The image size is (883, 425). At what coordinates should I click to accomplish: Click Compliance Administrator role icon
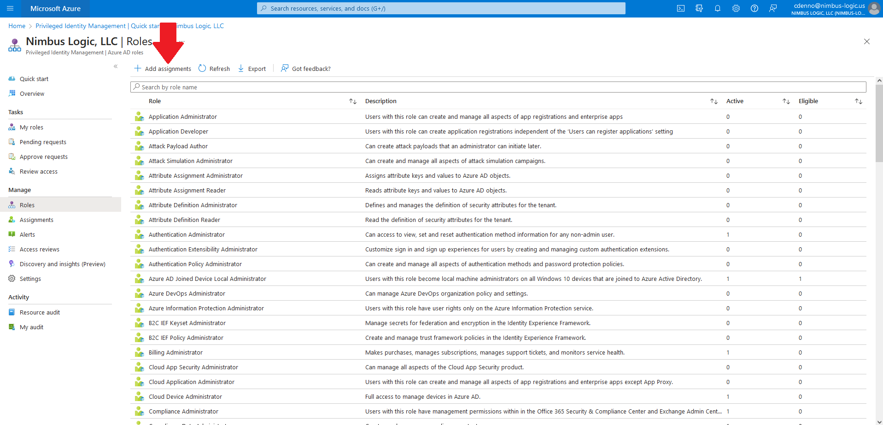[139, 412]
